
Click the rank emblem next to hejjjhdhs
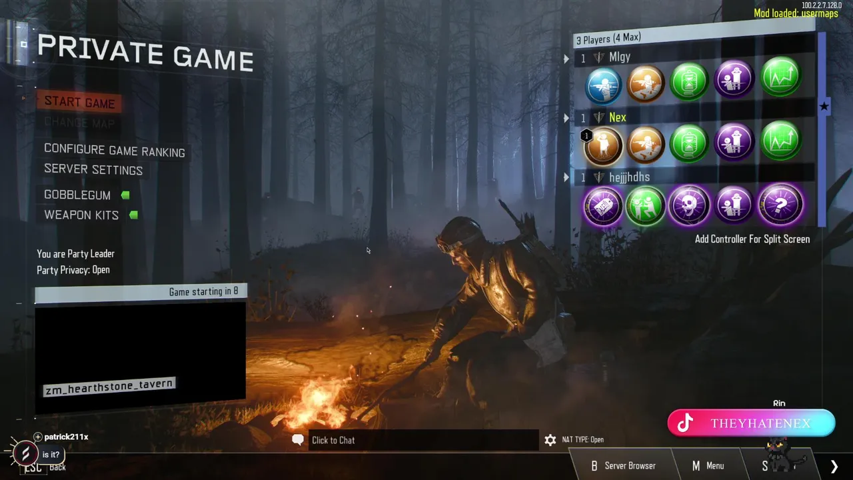(x=598, y=177)
